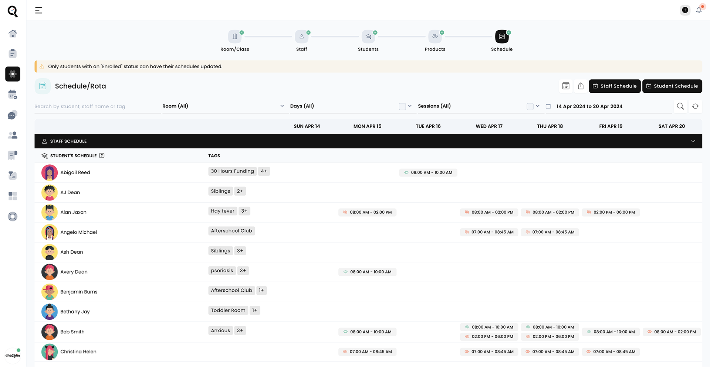Open Bob Smith's avatar
710x367 pixels.
(50, 332)
